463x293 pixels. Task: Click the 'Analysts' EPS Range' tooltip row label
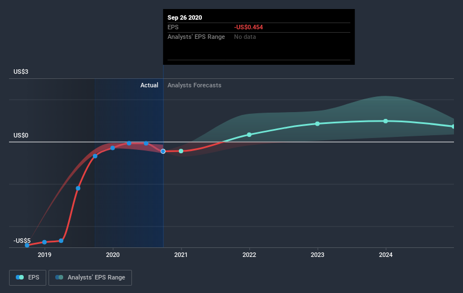coord(196,37)
